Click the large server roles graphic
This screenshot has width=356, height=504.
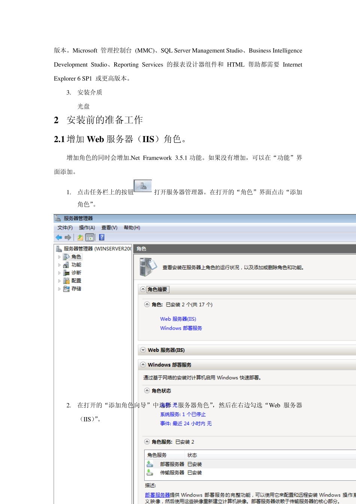pos(148,267)
